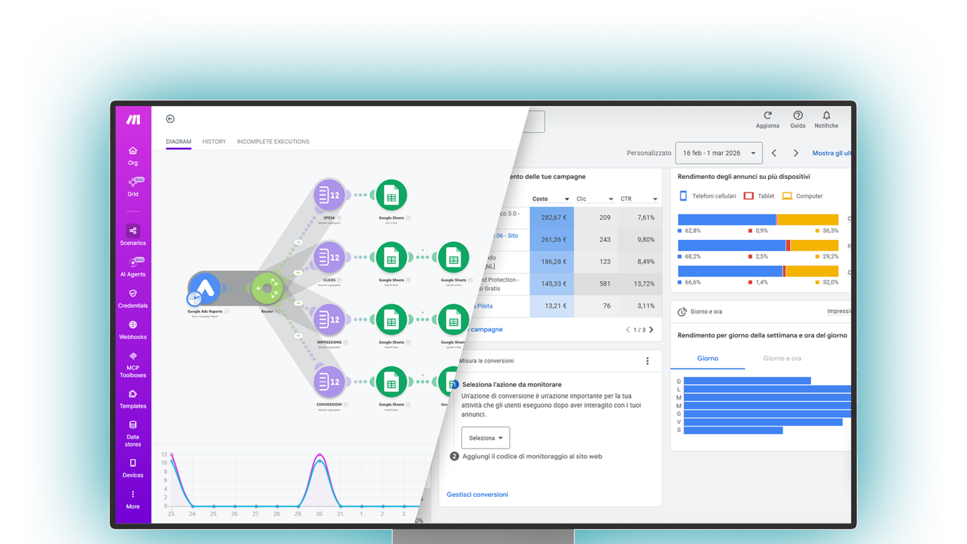Open the date range 16 feb - 1 mar 2026 dropdown
967x544 pixels.
pos(719,153)
